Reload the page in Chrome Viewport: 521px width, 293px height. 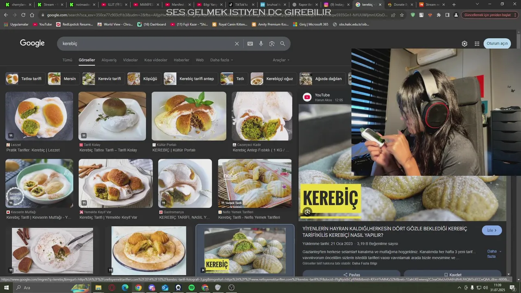[23, 15]
